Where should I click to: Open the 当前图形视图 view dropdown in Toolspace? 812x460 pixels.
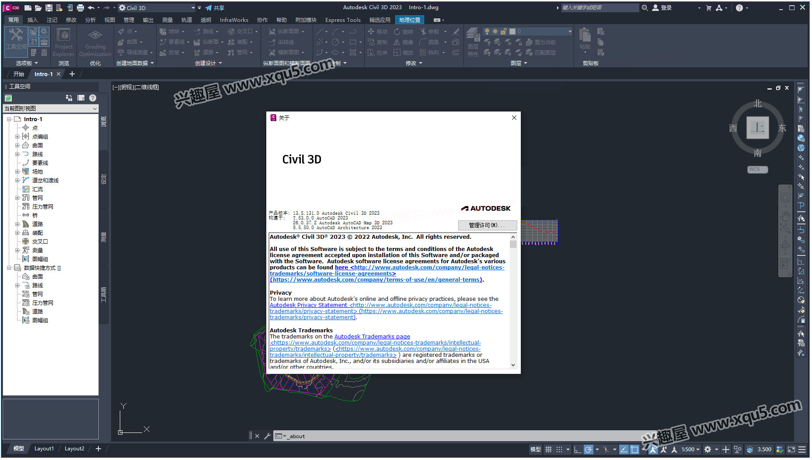tap(51, 108)
